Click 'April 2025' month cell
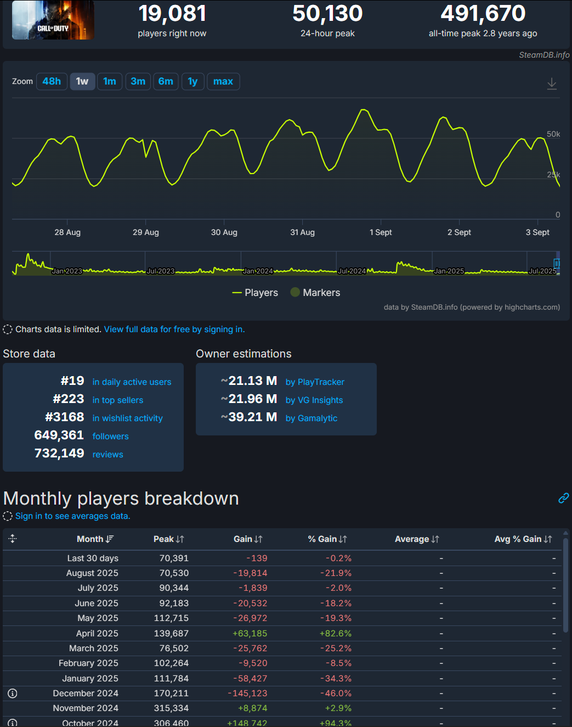The width and height of the screenshot is (572, 727). coord(97,634)
